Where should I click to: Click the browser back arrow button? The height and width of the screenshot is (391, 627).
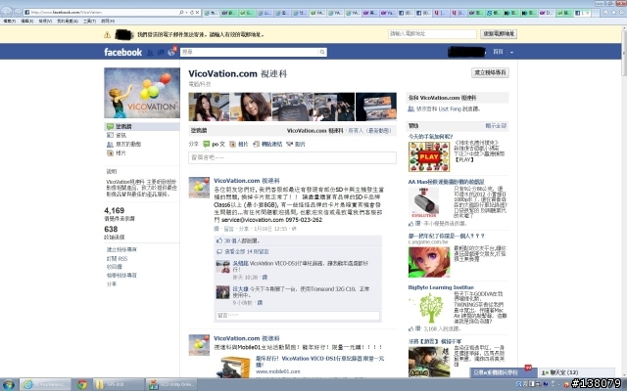click(x=7, y=13)
